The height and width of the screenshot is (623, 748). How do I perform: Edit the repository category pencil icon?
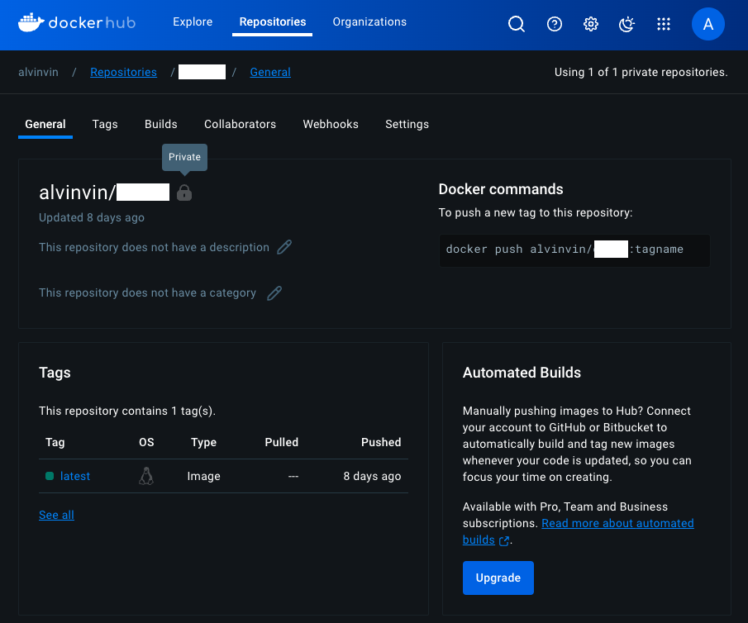[x=274, y=292]
